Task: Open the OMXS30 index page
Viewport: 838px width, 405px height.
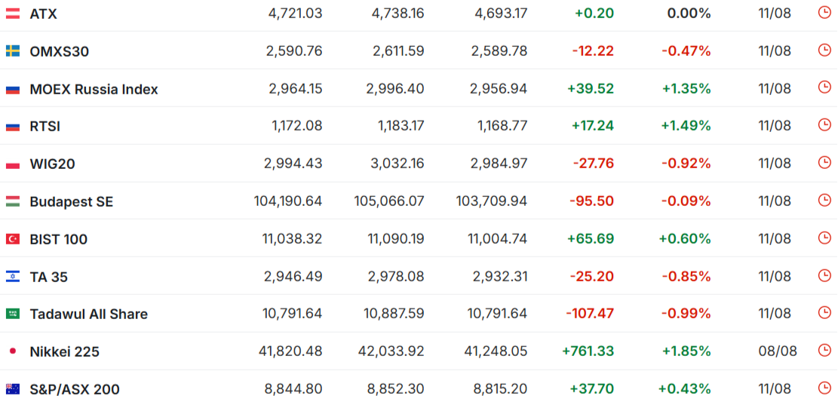Action: tap(60, 51)
